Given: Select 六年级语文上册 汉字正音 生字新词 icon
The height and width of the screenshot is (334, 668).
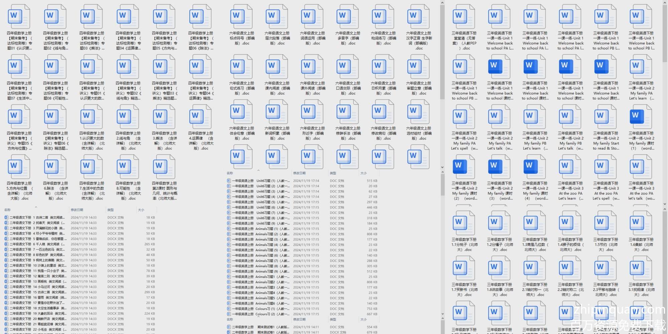Looking at the screenshot, I should pos(419,17).
